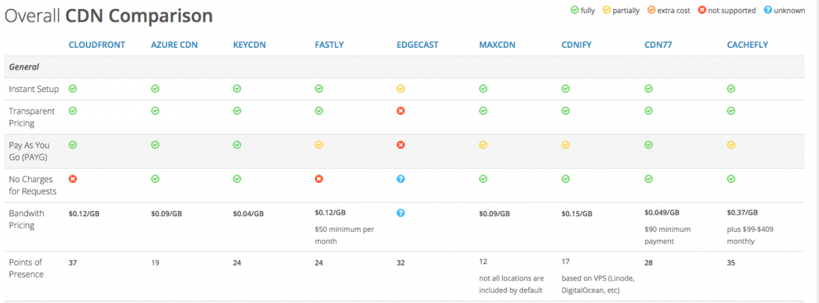Click the green 'fully' legend icon
Viewport: 819px width, 303px height.
point(576,10)
